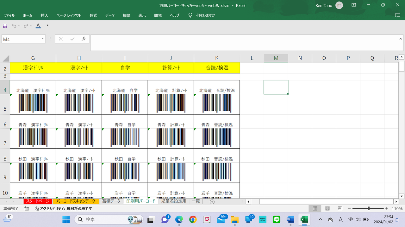Click the 何をしますか search box
The height and width of the screenshot is (227, 405).
click(206, 15)
